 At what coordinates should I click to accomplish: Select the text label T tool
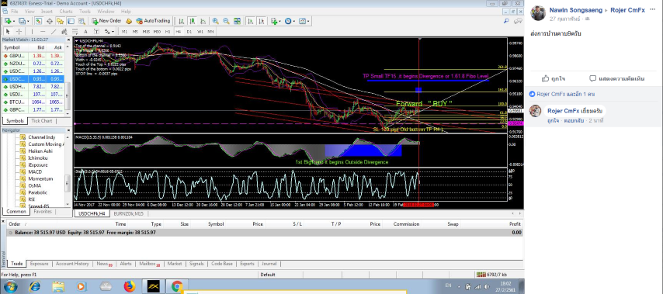pyautogui.click(x=96, y=31)
